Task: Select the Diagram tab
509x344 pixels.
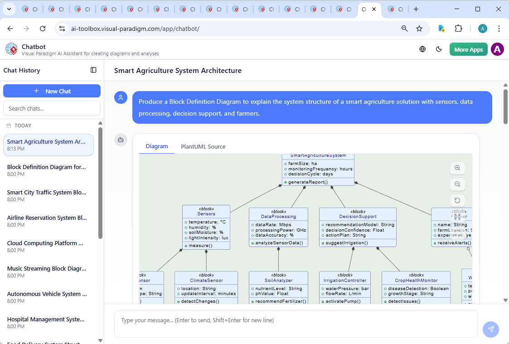Action: pyautogui.click(x=157, y=146)
